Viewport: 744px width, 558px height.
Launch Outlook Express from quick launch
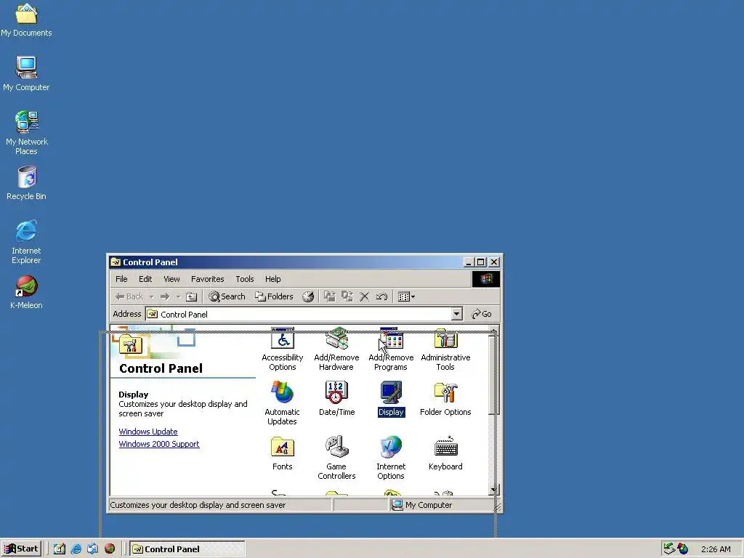[x=92, y=549]
